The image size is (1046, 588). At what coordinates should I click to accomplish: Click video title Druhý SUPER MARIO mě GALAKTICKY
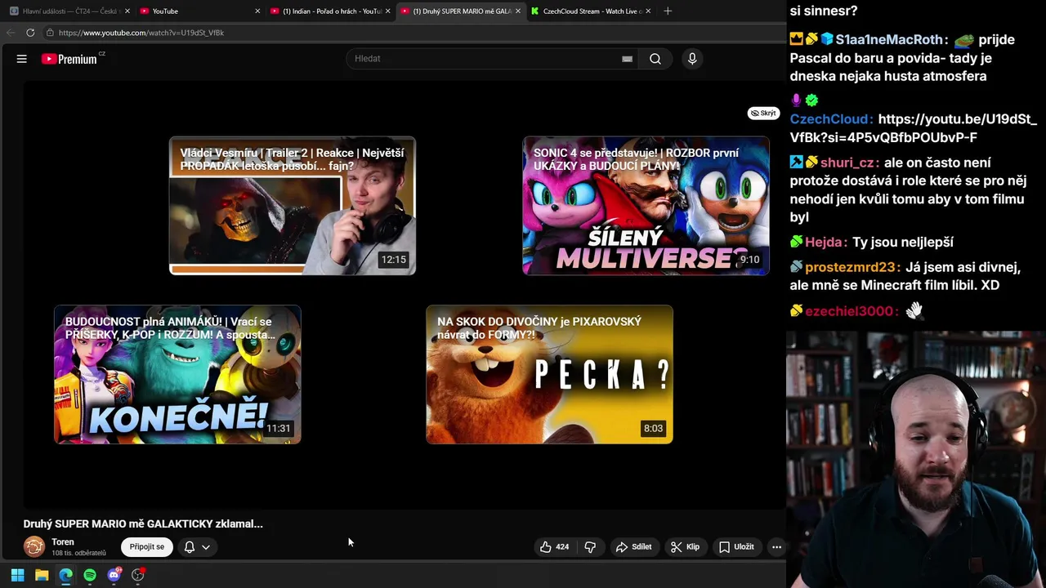(143, 524)
